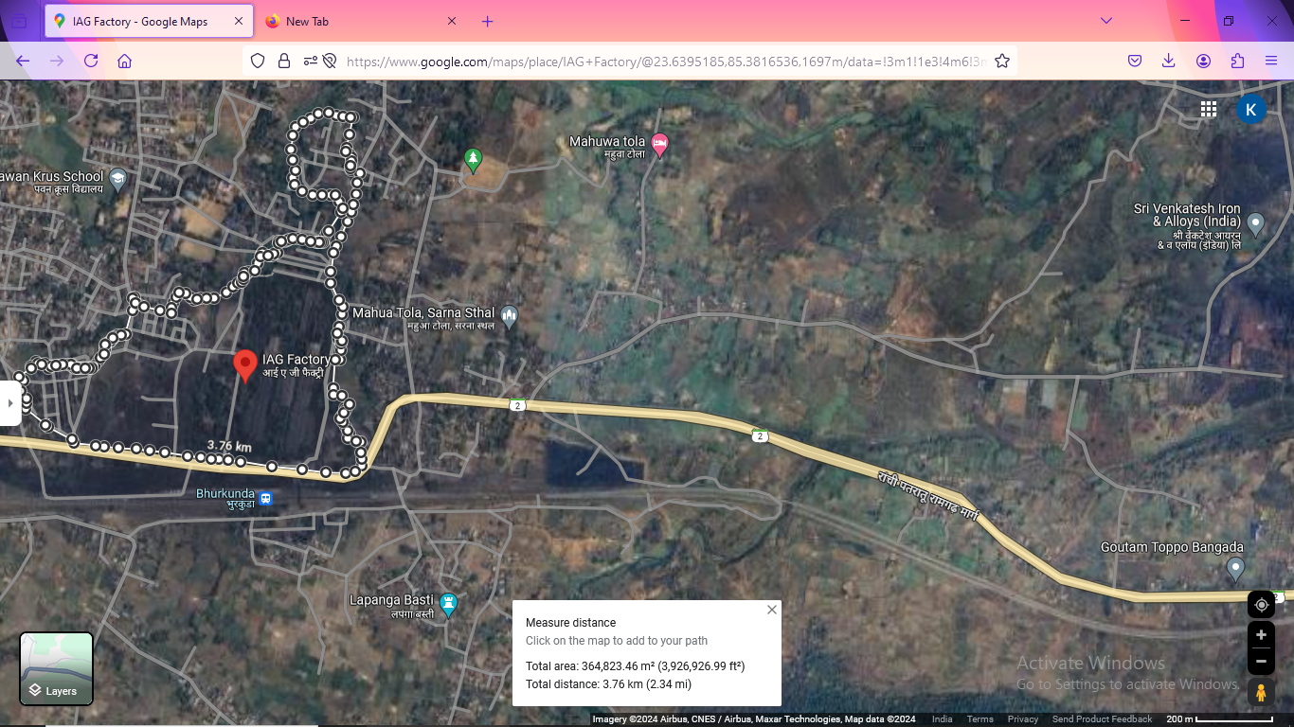The width and height of the screenshot is (1294, 727).
Task: Show your location on map
Action: [1261, 605]
